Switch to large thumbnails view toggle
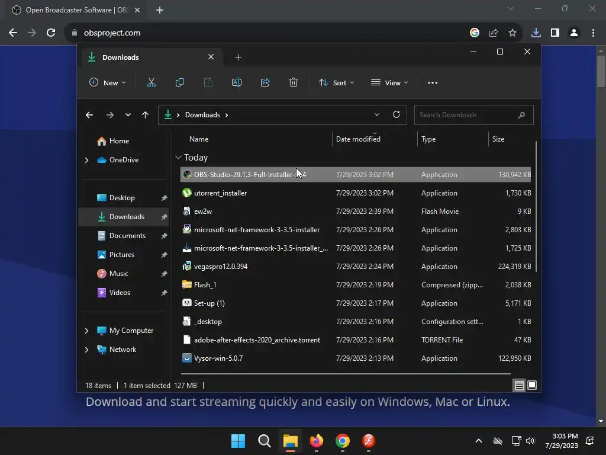 [532, 386]
